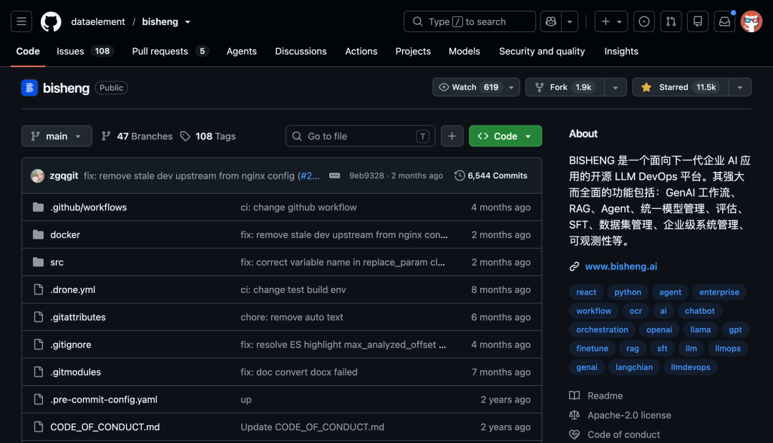Toggle Watch on the repository
Image resolution: width=773 pixels, height=443 pixels.
pyautogui.click(x=468, y=87)
